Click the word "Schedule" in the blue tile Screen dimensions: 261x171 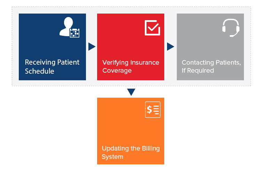point(40,71)
